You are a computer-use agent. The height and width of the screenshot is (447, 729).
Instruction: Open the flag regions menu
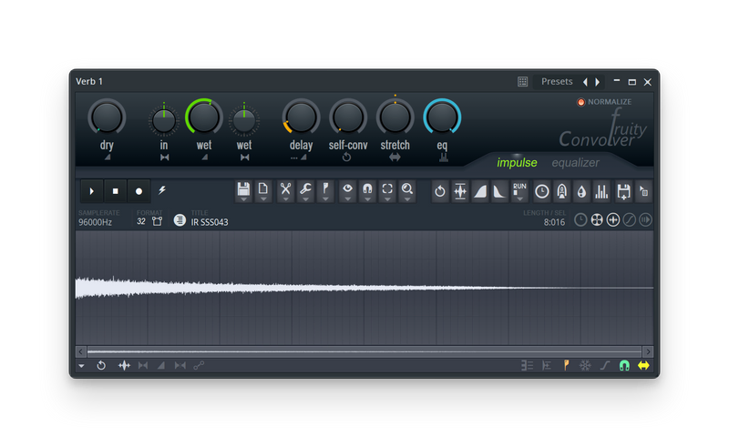(325, 191)
